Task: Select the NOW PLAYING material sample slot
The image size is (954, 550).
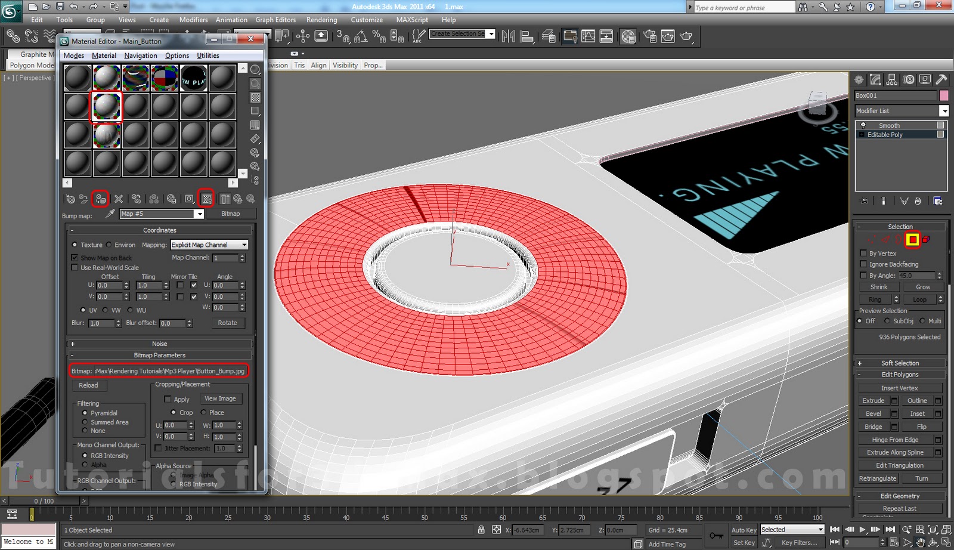Action: (x=193, y=78)
